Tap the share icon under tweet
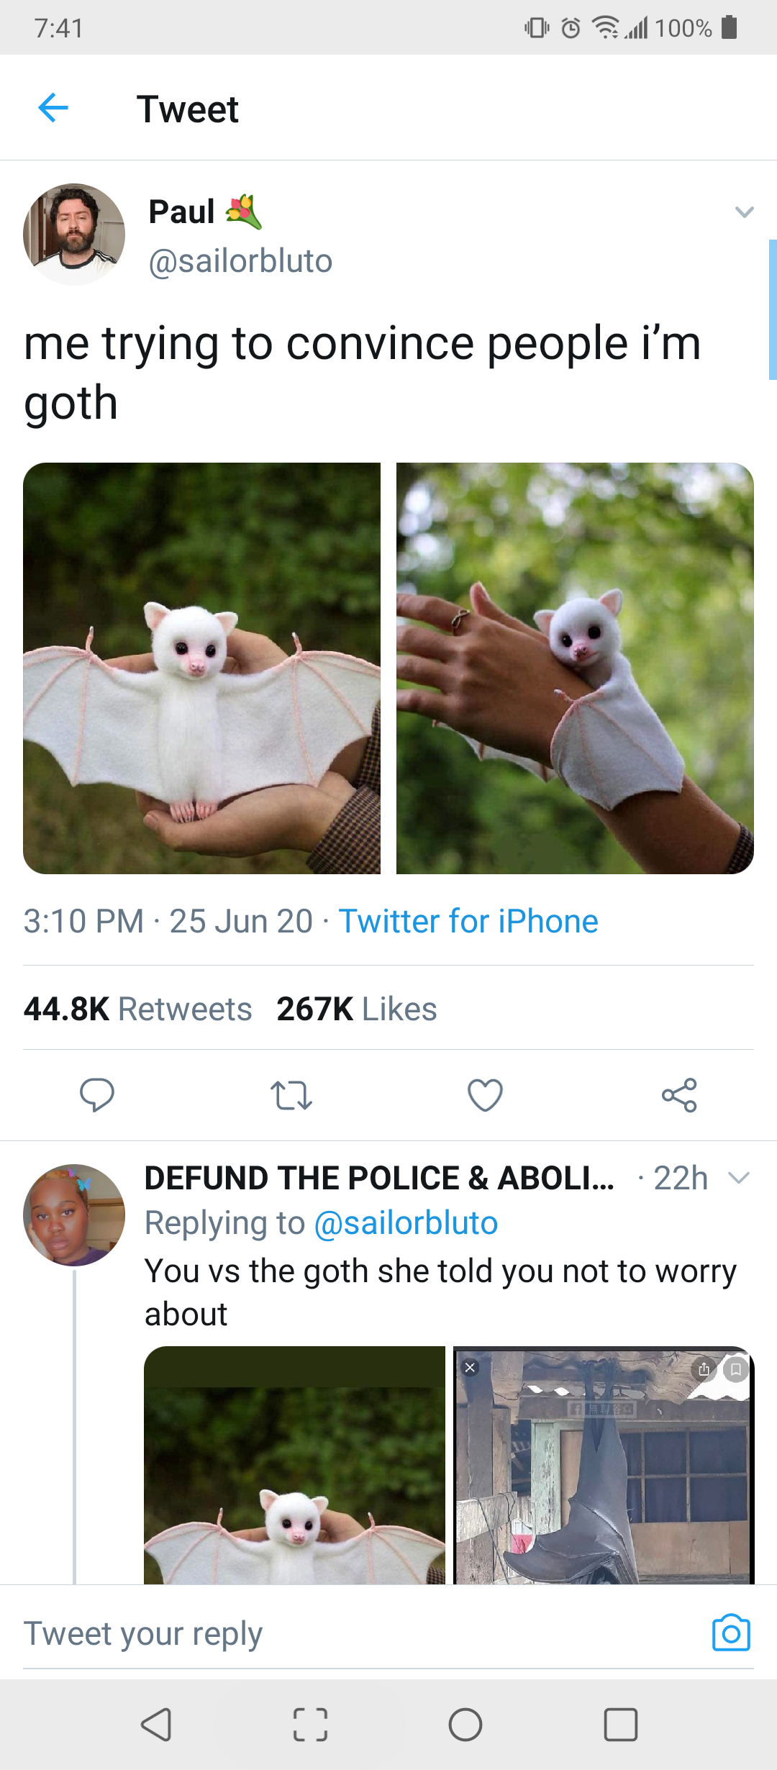Viewport: 777px width, 1770px height. (x=679, y=1095)
